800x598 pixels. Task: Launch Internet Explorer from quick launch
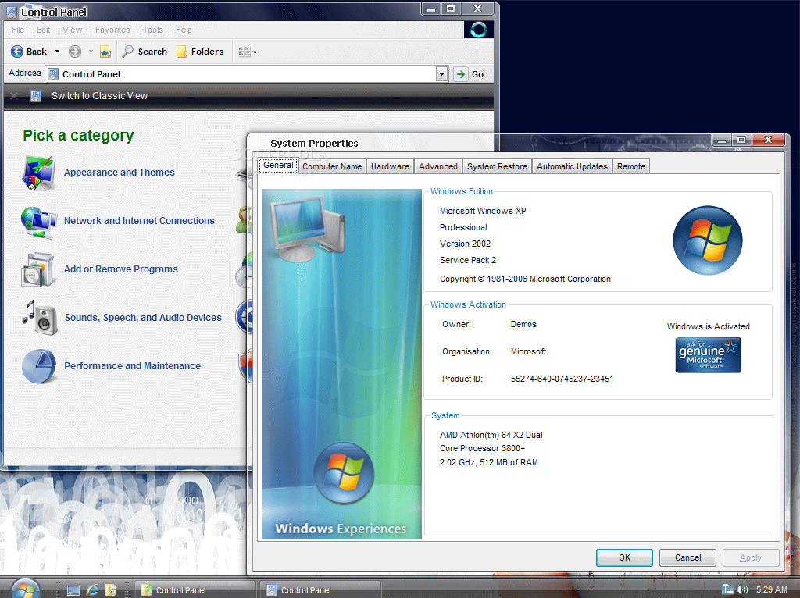[x=93, y=590]
